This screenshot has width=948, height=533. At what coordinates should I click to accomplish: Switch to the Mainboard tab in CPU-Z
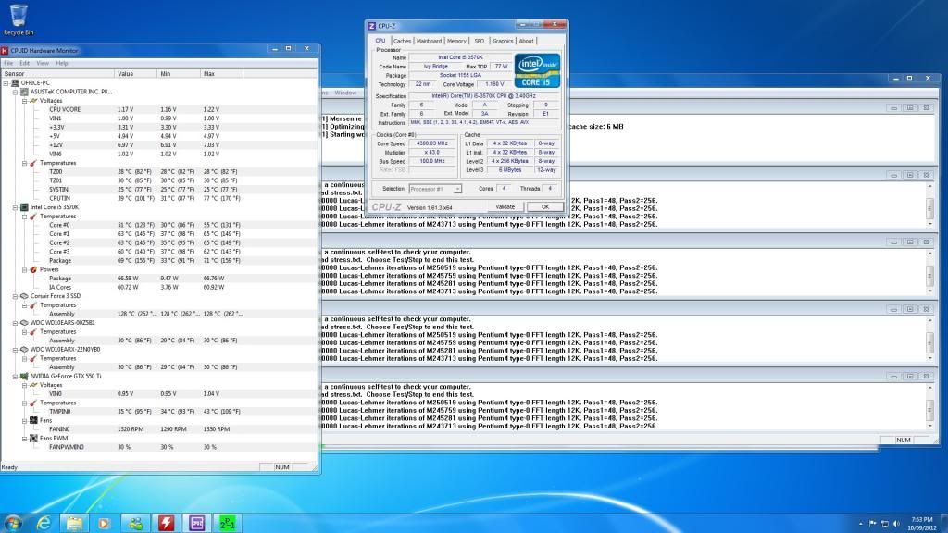429,41
